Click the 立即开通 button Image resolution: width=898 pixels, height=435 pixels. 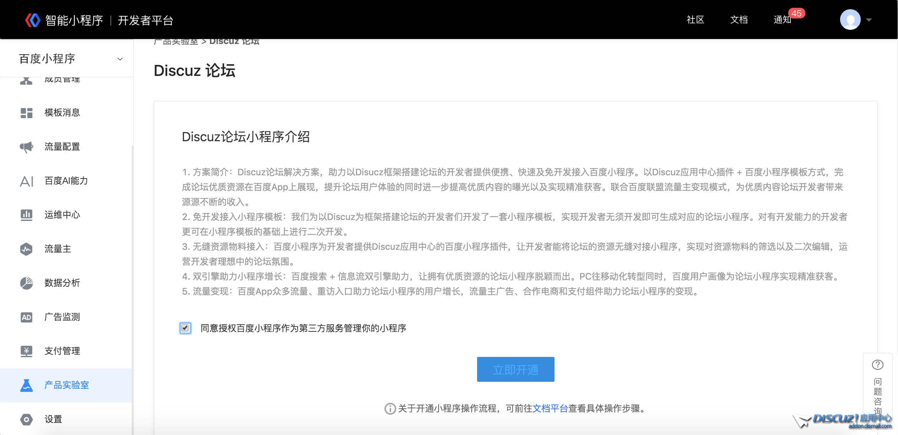pos(515,369)
